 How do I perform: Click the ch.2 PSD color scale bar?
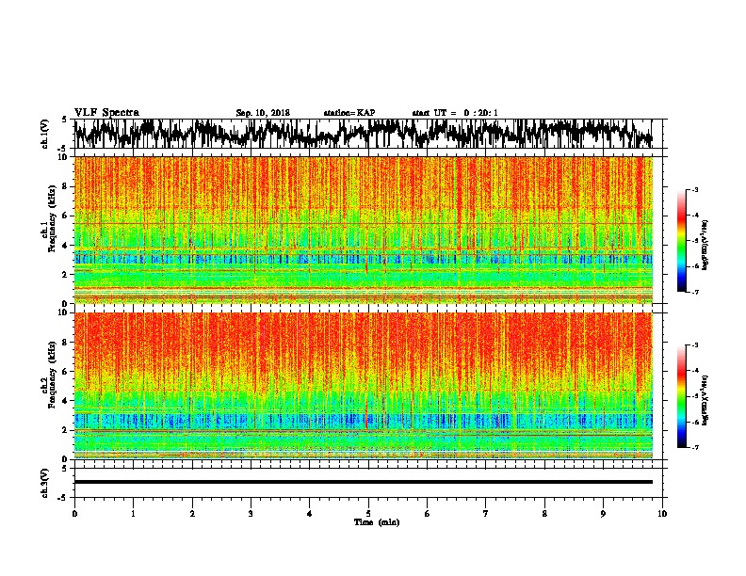click(x=682, y=396)
